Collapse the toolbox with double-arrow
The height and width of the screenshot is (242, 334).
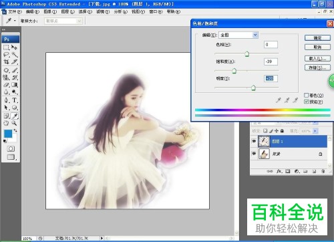[x=3, y=29]
